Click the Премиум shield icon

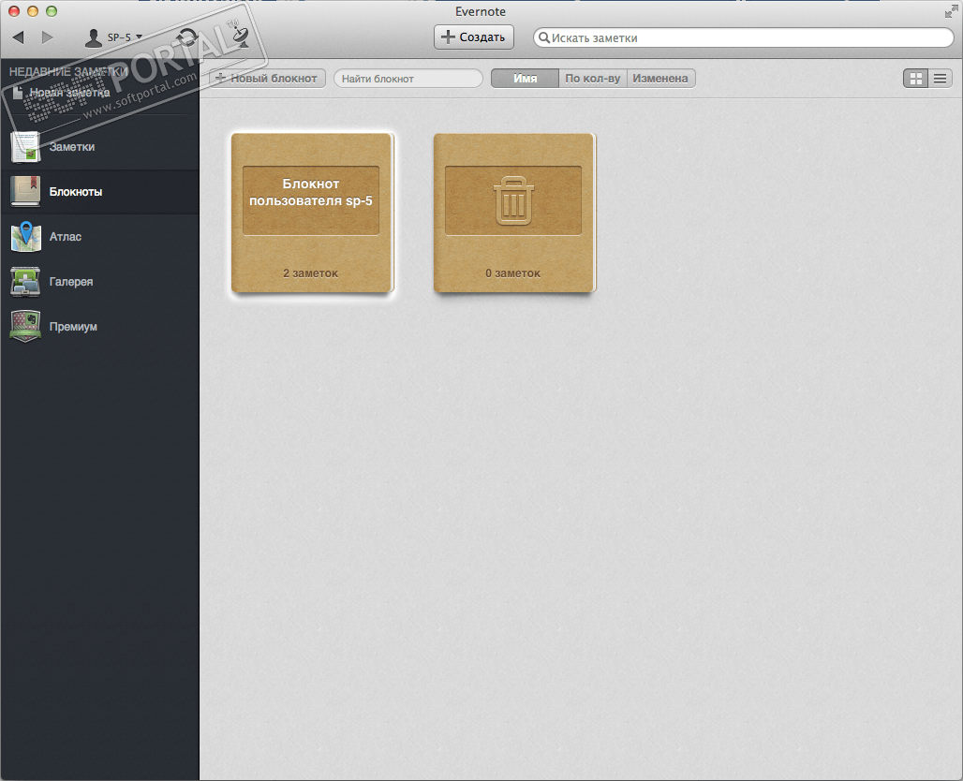(26, 326)
